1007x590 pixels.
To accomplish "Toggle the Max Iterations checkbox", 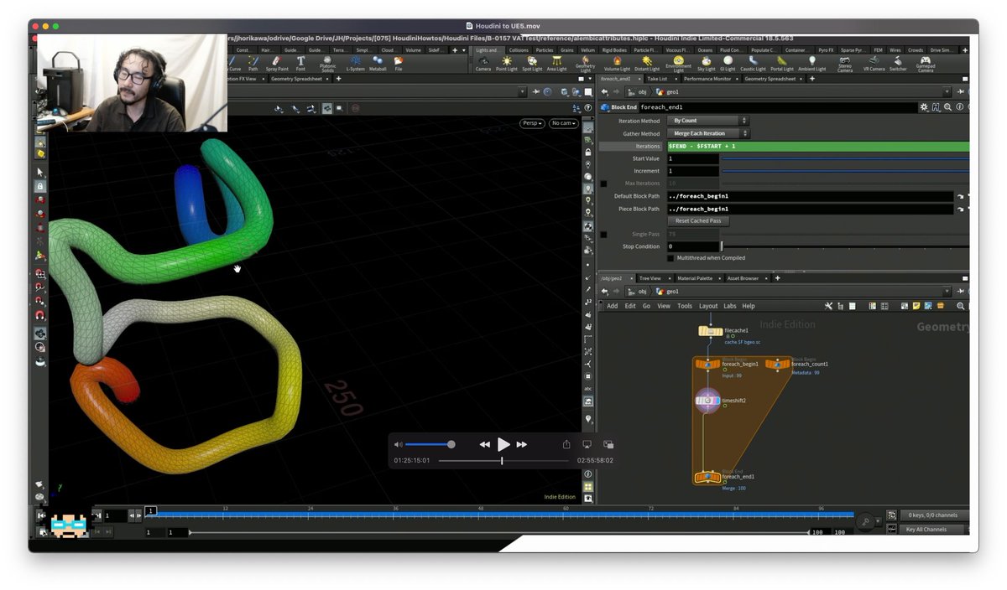I will [x=603, y=184].
